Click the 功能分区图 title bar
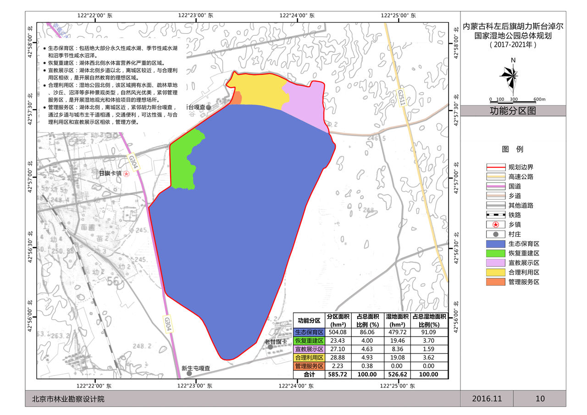587x415 pixels. (x=513, y=111)
